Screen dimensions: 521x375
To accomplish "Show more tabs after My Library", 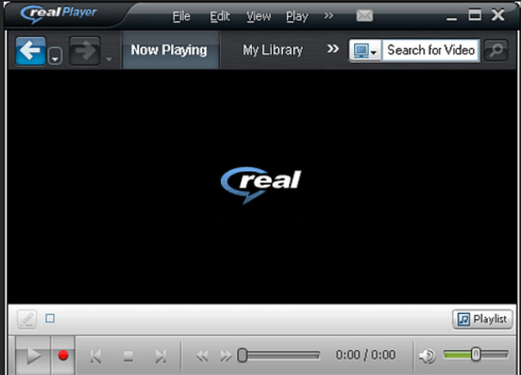I will [333, 49].
